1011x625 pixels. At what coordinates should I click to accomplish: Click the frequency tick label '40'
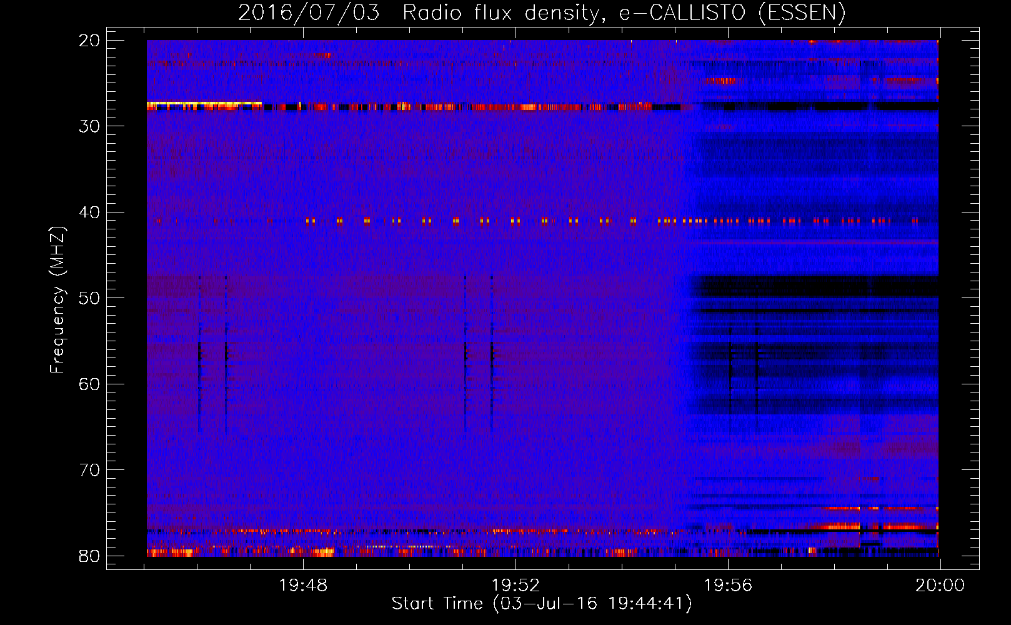89,212
